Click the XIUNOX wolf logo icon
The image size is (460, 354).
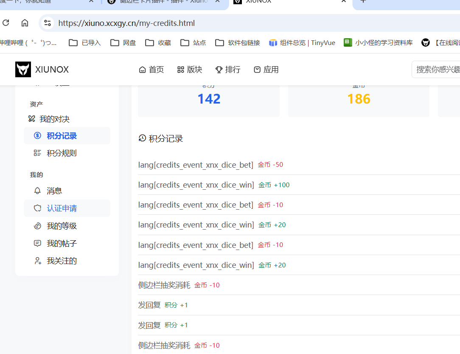pyautogui.click(x=23, y=70)
